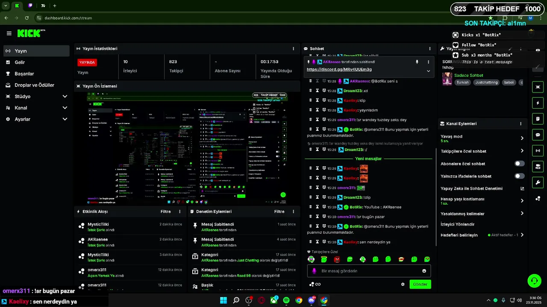Click the Gönder send button
Viewport: 547px width, 307px height.
click(420, 284)
